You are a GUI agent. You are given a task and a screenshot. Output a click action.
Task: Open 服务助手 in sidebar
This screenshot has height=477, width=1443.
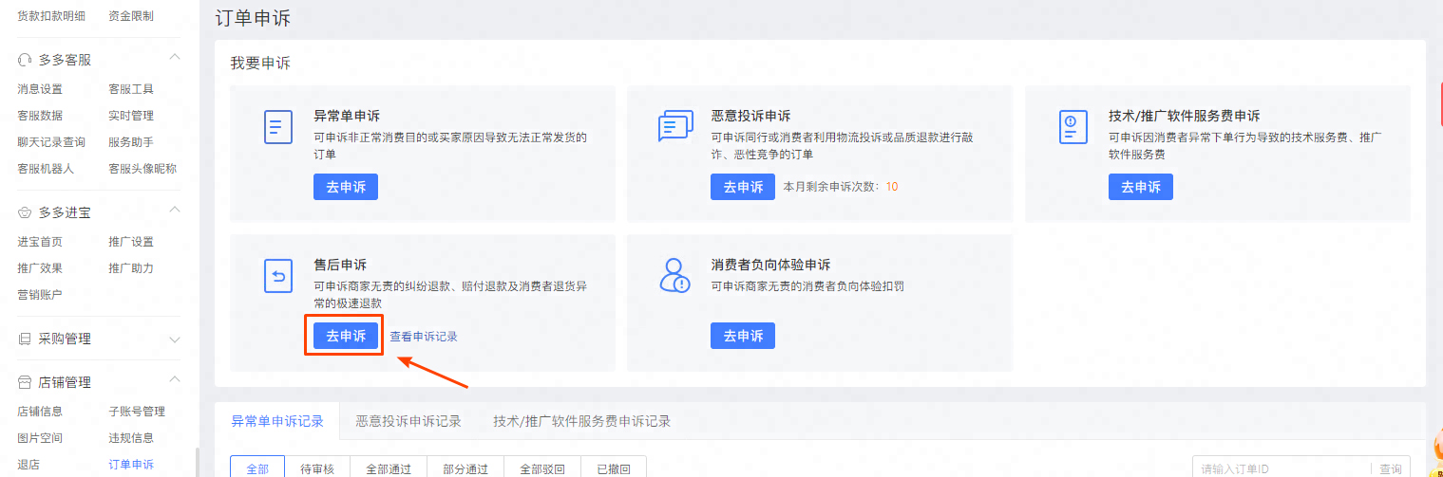coord(131,142)
